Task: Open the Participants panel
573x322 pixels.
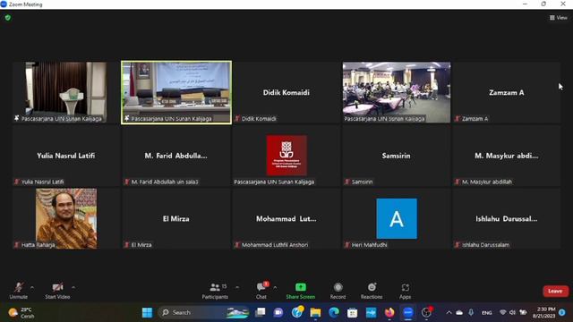Action: coord(215,291)
